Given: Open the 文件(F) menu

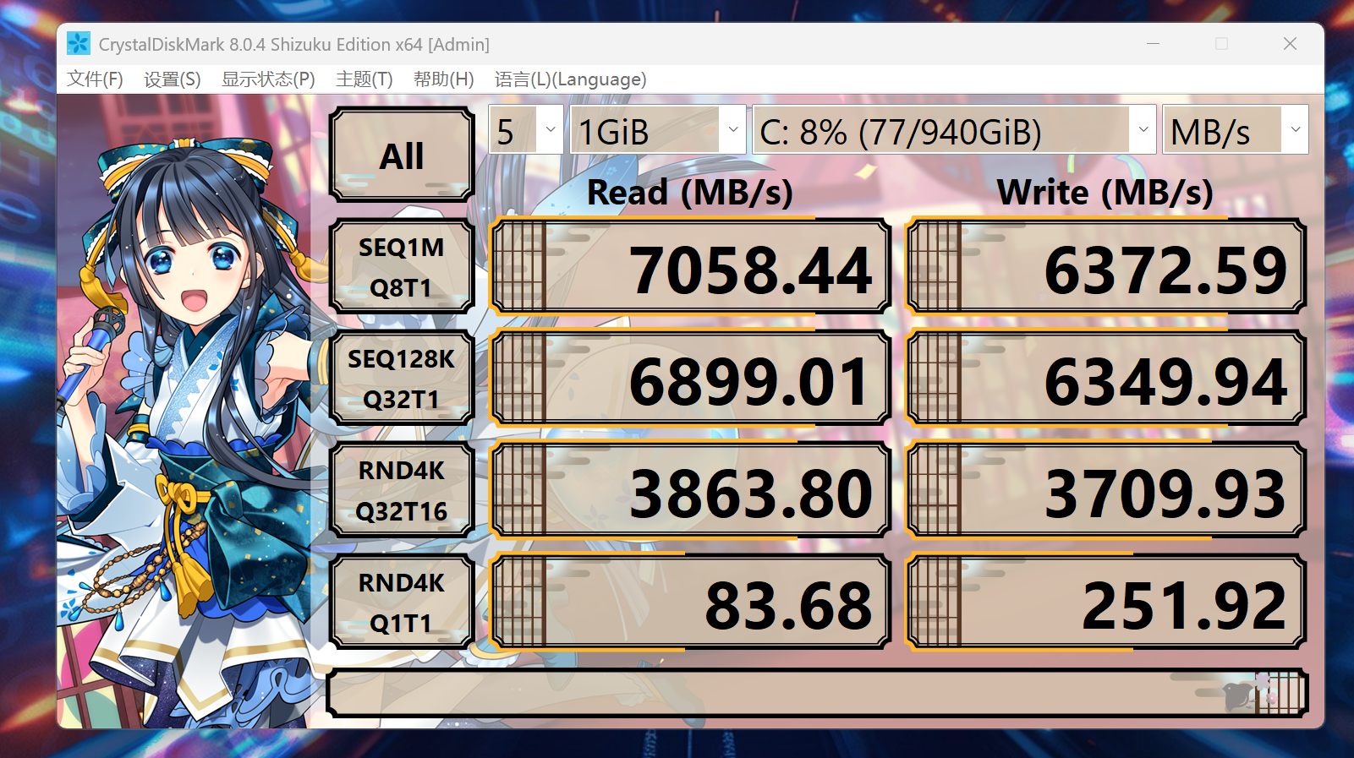Looking at the screenshot, I should [95, 79].
